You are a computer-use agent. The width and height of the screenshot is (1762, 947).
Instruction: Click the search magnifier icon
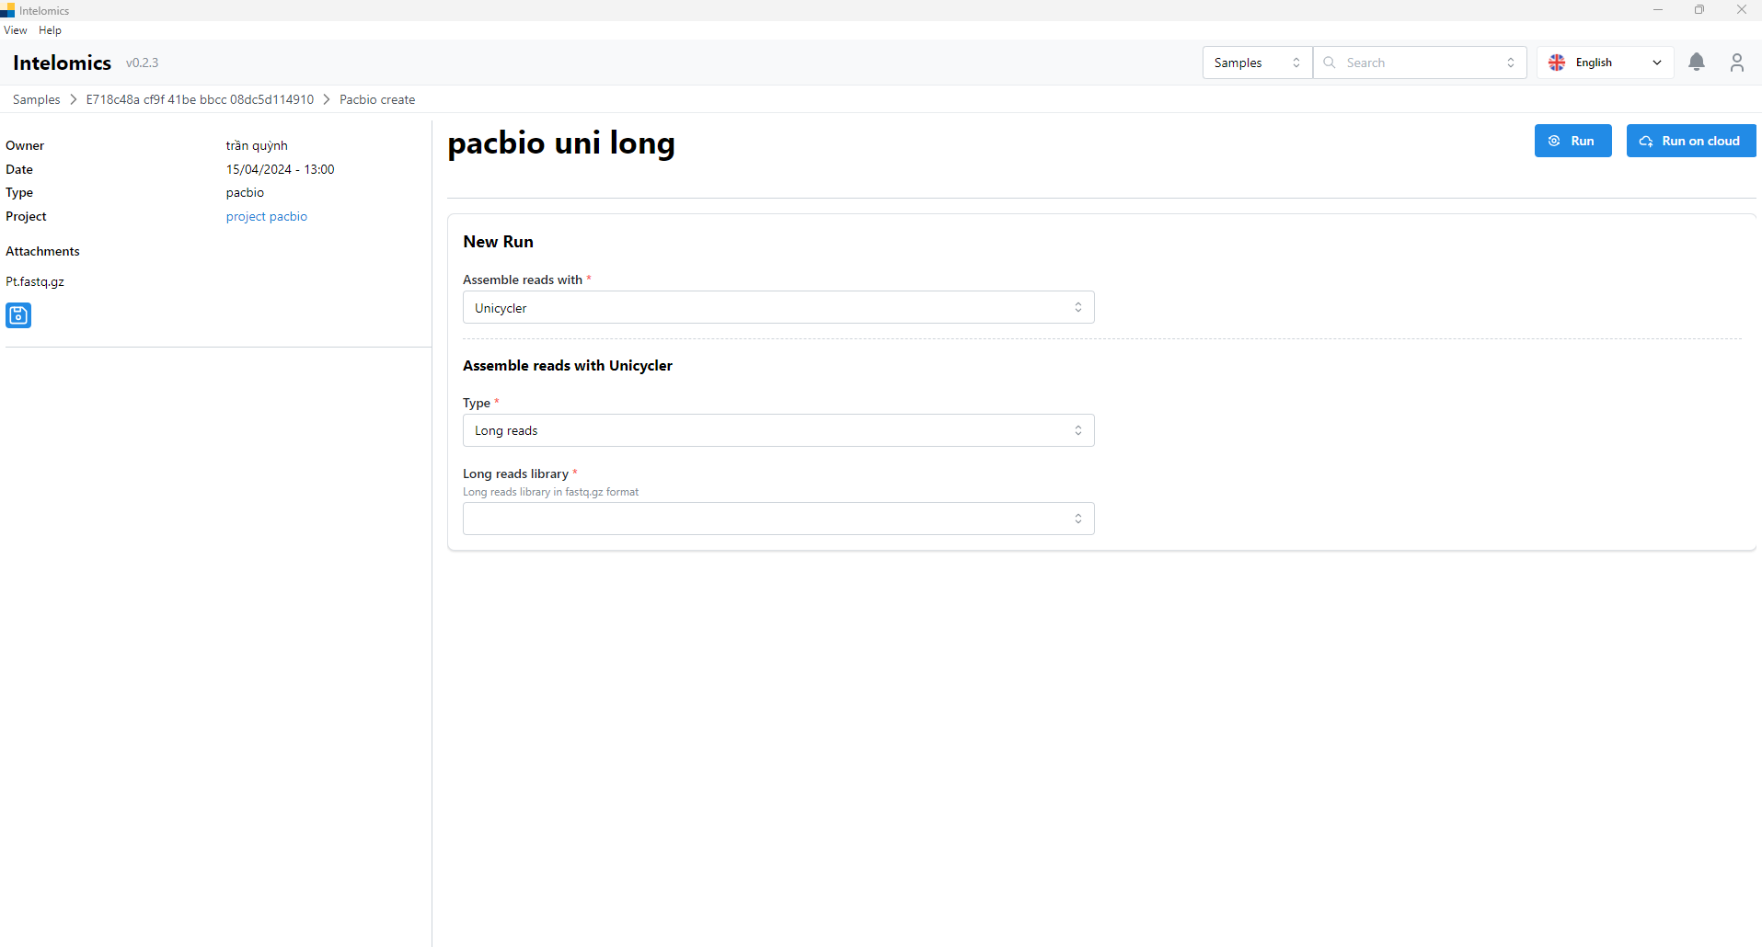click(x=1330, y=63)
